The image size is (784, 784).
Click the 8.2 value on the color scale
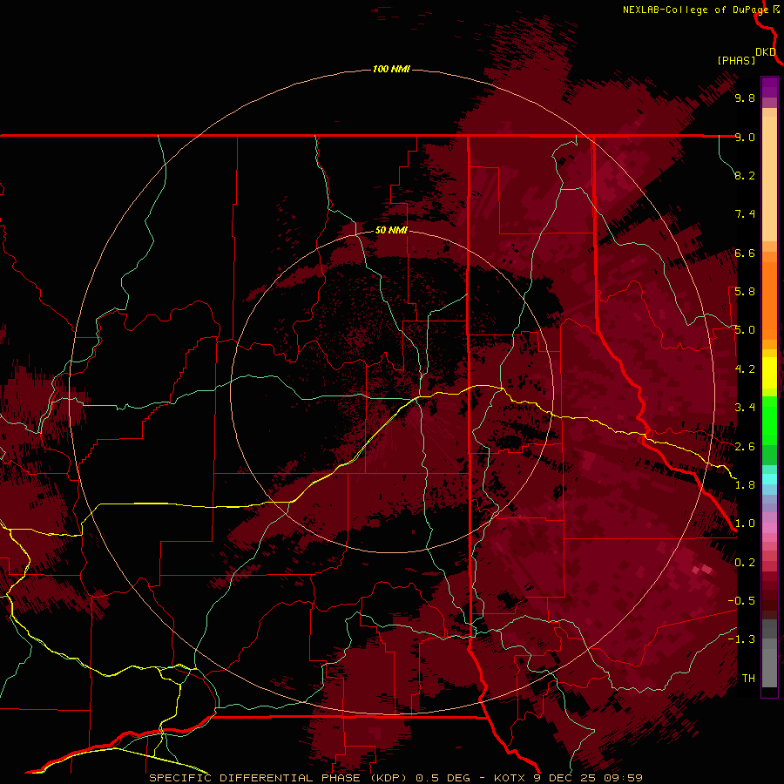point(745,175)
